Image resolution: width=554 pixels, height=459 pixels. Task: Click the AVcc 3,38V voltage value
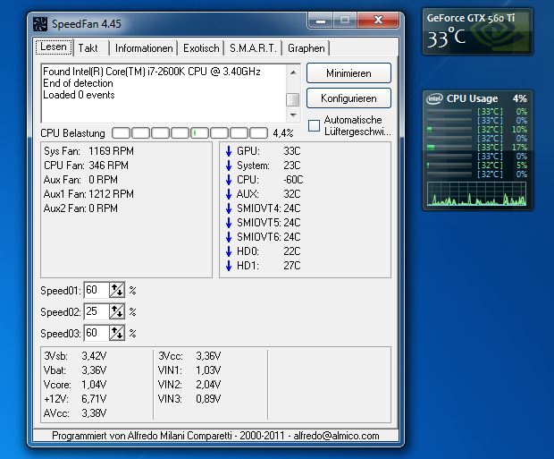[x=94, y=413]
